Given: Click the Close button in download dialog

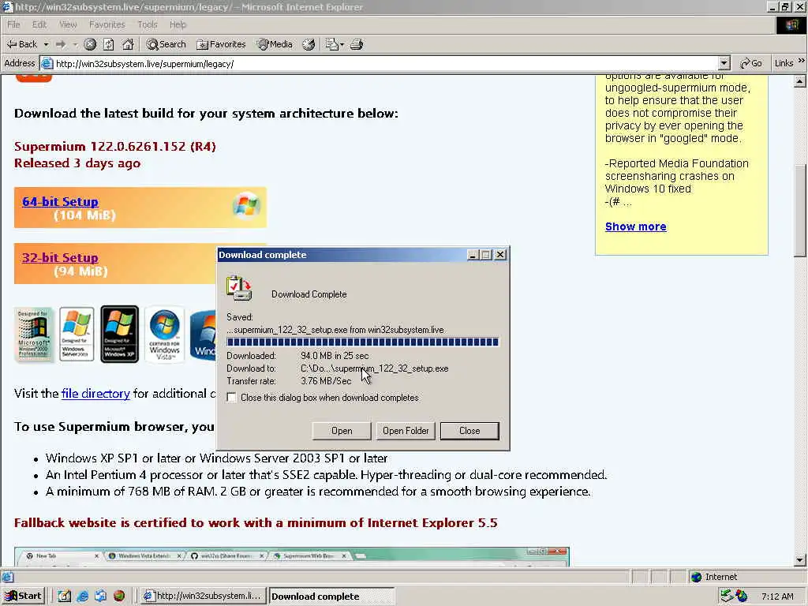Looking at the screenshot, I should tap(469, 431).
